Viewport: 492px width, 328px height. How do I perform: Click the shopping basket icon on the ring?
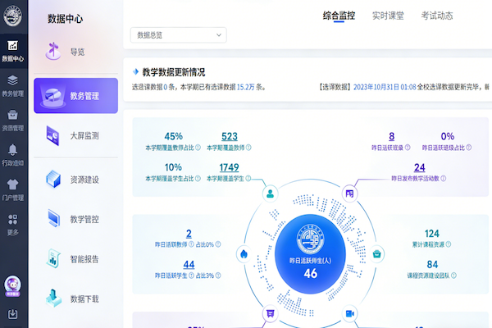377,253
